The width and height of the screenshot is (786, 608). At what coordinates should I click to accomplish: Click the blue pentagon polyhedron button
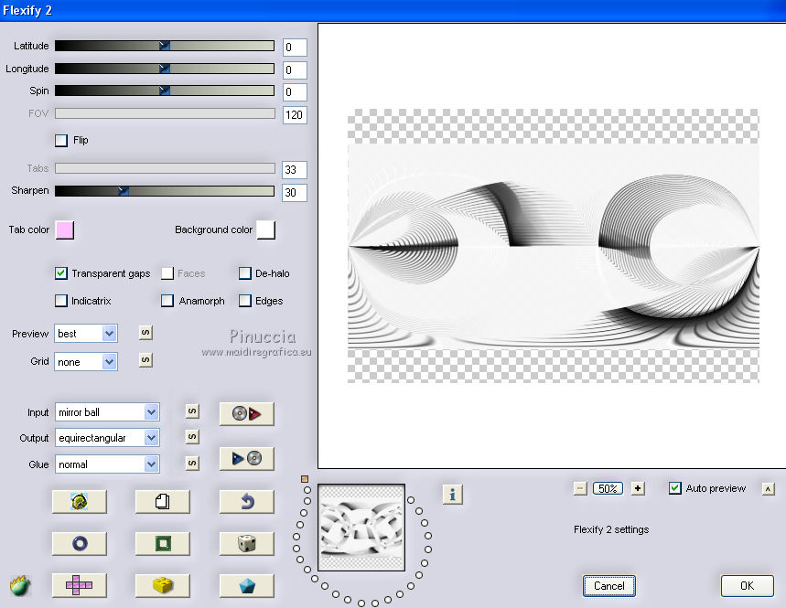click(247, 585)
